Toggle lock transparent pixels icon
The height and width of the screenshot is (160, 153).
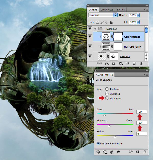pyautogui.click(x=97, y=22)
